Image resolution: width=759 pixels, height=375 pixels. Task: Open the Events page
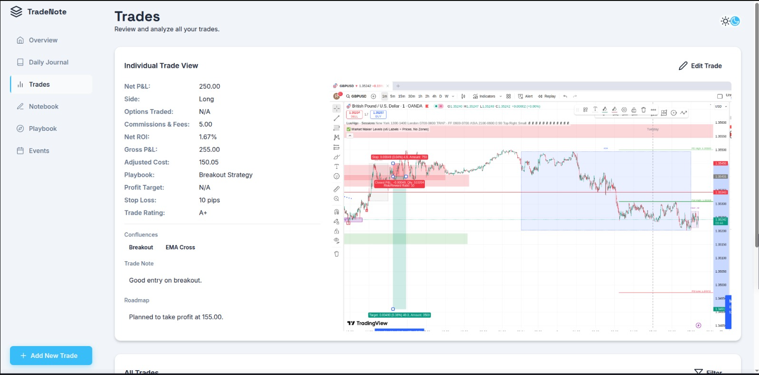click(51, 151)
